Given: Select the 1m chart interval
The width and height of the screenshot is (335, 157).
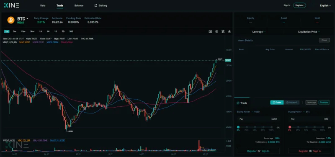Looking at the screenshot, I should [x=7, y=31].
